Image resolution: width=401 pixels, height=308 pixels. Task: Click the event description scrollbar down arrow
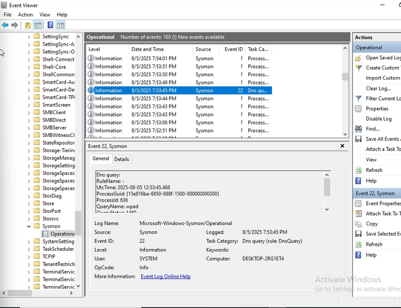pos(327,209)
